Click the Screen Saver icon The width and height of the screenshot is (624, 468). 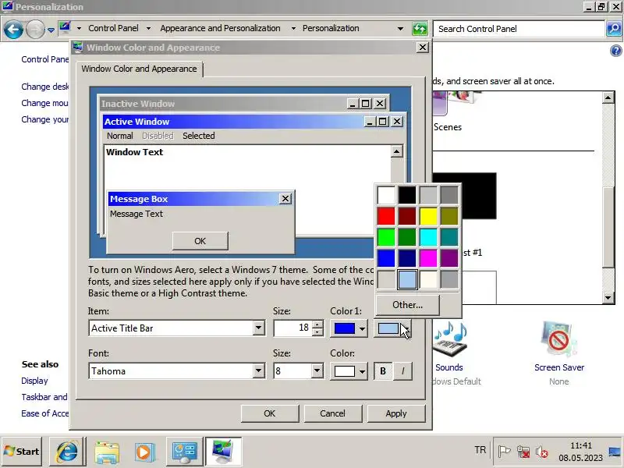click(x=559, y=339)
